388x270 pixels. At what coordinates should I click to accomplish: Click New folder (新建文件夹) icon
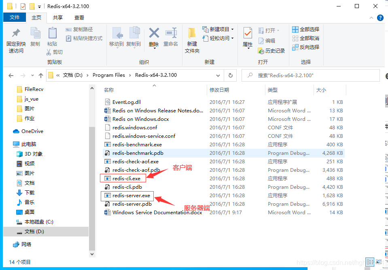point(192,34)
